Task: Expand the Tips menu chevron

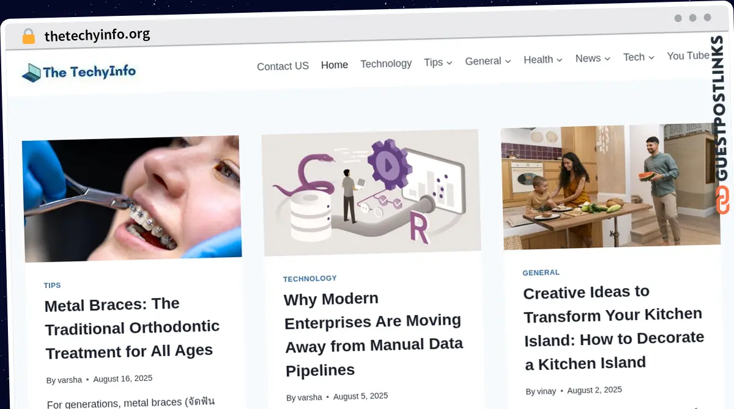Action: 449,62
